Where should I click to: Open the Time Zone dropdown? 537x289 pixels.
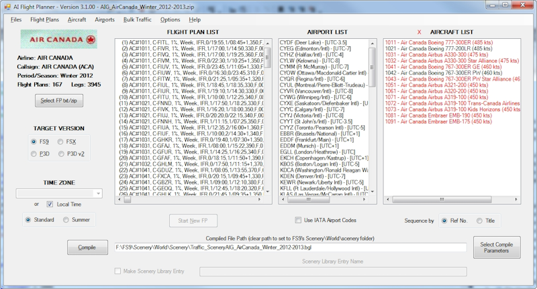coord(98,194)
